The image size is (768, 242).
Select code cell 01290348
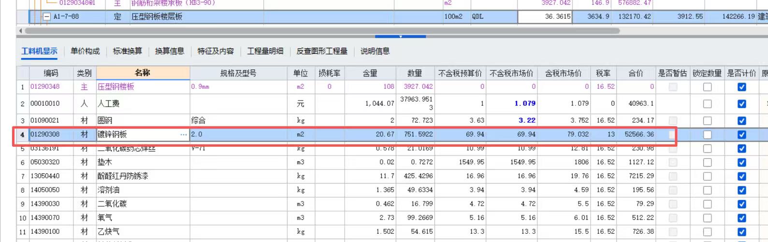pos(51,87)
